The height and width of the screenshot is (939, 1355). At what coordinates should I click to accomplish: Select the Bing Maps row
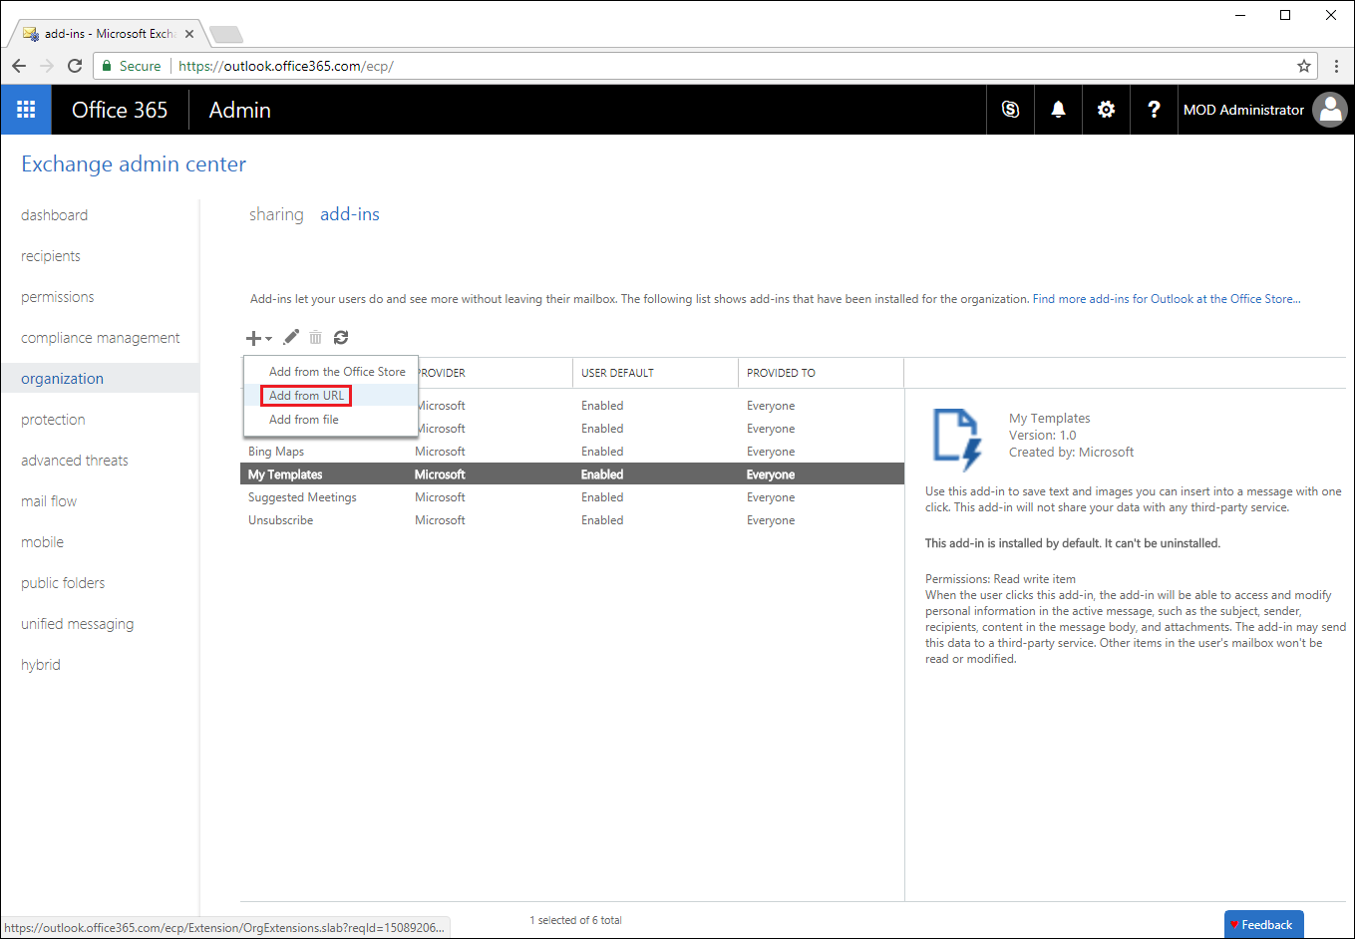click(572, 452)
